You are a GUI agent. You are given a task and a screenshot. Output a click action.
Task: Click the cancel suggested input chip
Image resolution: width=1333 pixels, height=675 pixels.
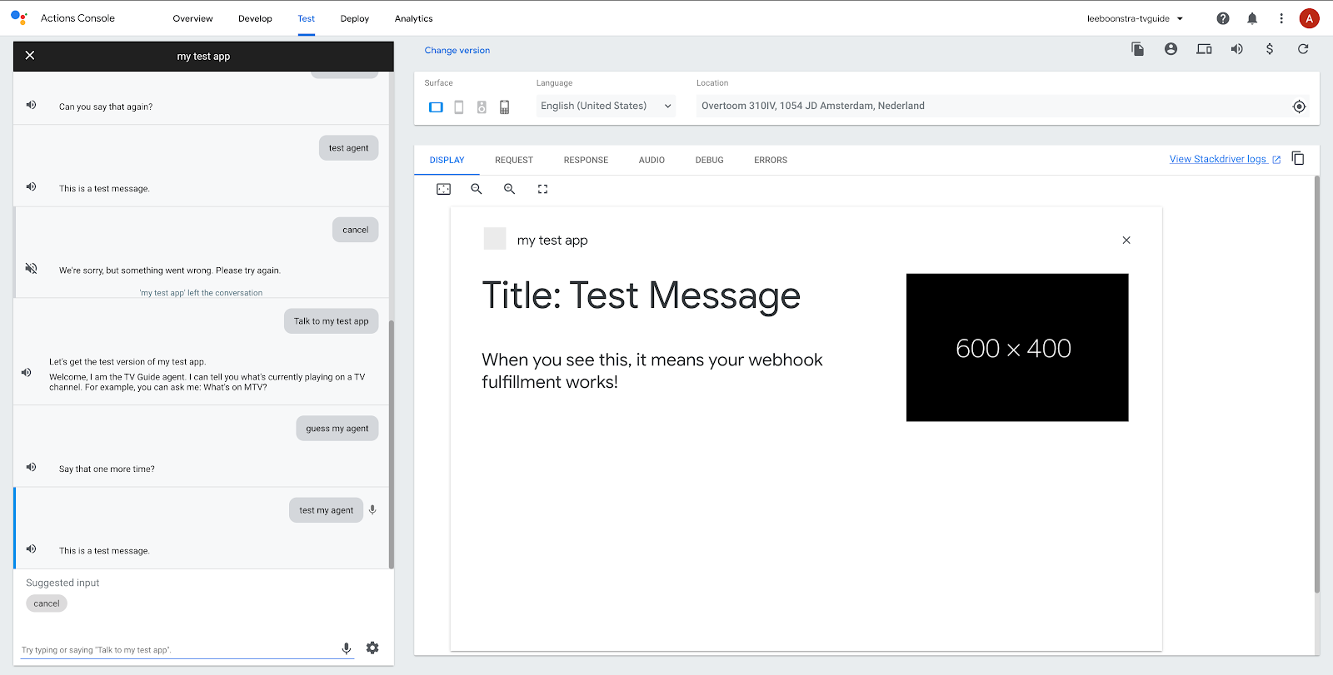[47, 603]
